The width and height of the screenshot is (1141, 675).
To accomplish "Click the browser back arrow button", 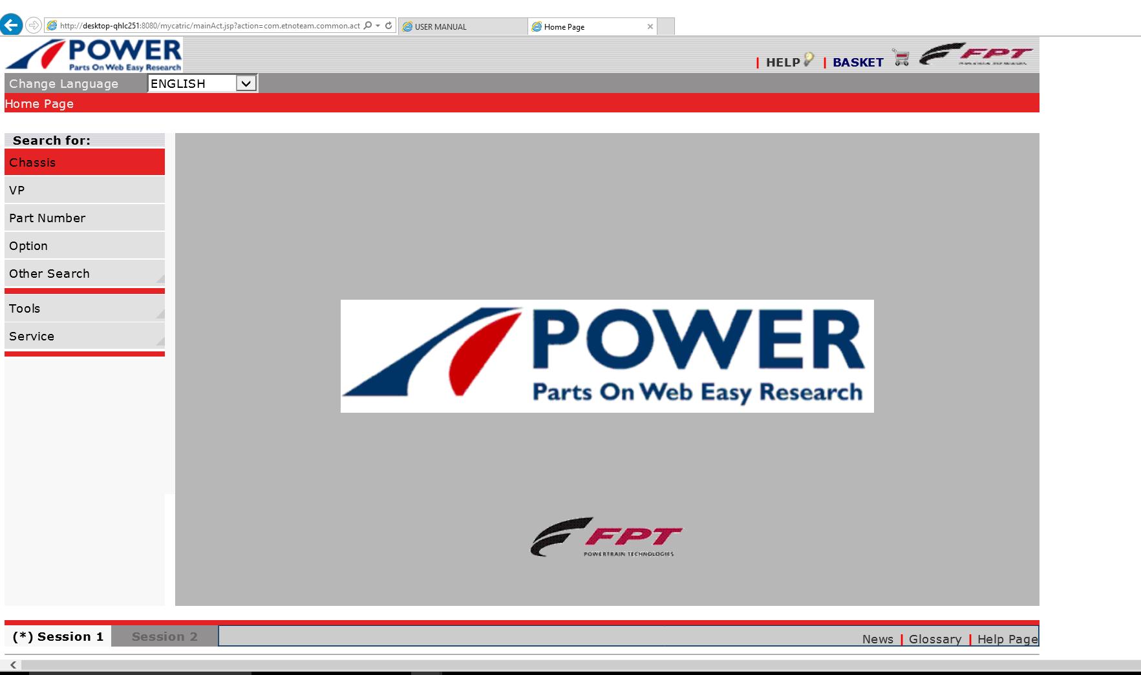I will pyautogui.click(x=11, y=25).
